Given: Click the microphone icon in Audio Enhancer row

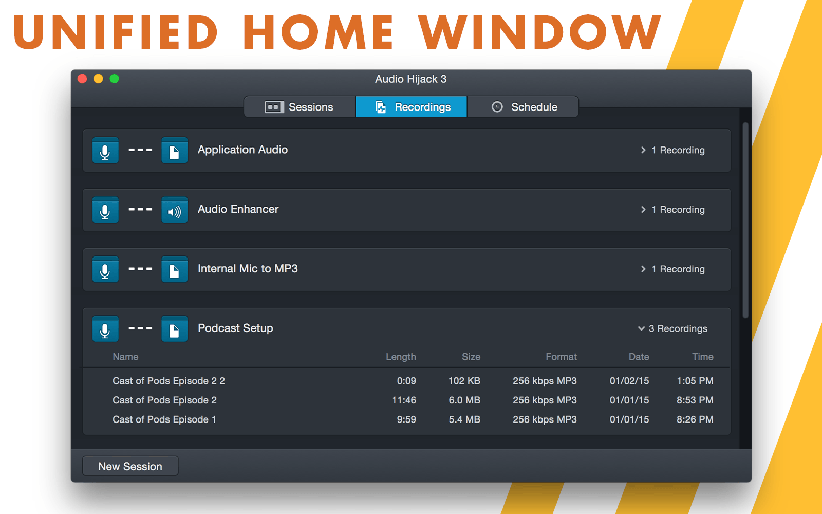Looking at the screenshot, I should point(105,210).
